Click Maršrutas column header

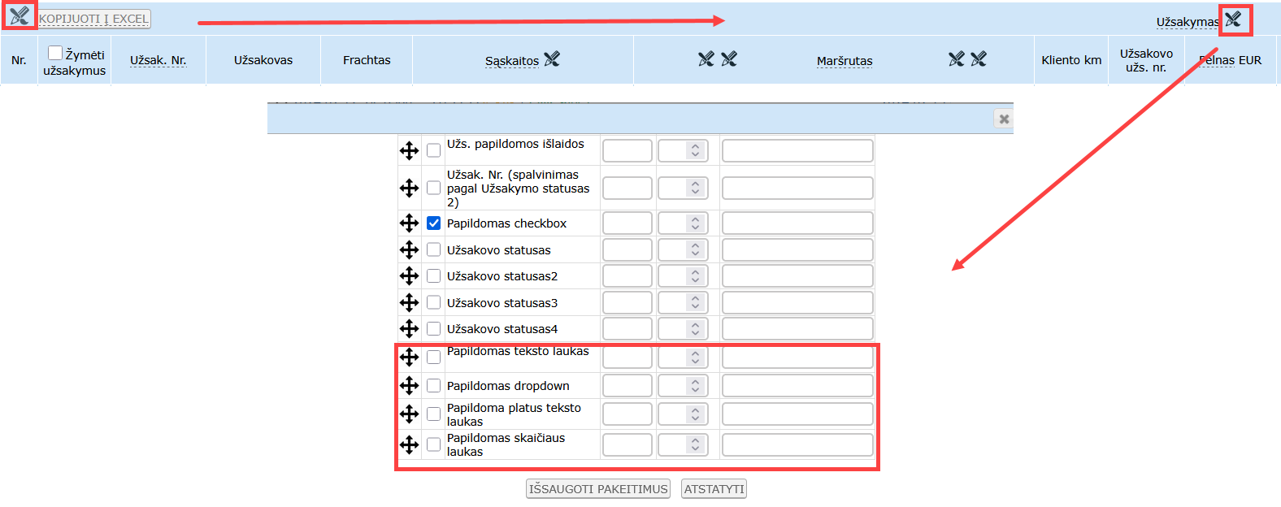pos(845,61)
